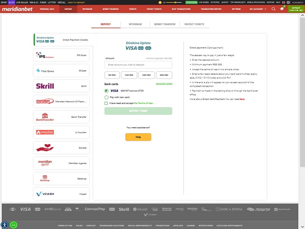The image size is (305, 229).
Task: Select the Skrill payment method
Action: tap(61, 86)
